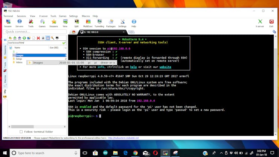This screenshot has width=279, height=157.
Task: Open the Session toolbar button
Action: (8, 23)
